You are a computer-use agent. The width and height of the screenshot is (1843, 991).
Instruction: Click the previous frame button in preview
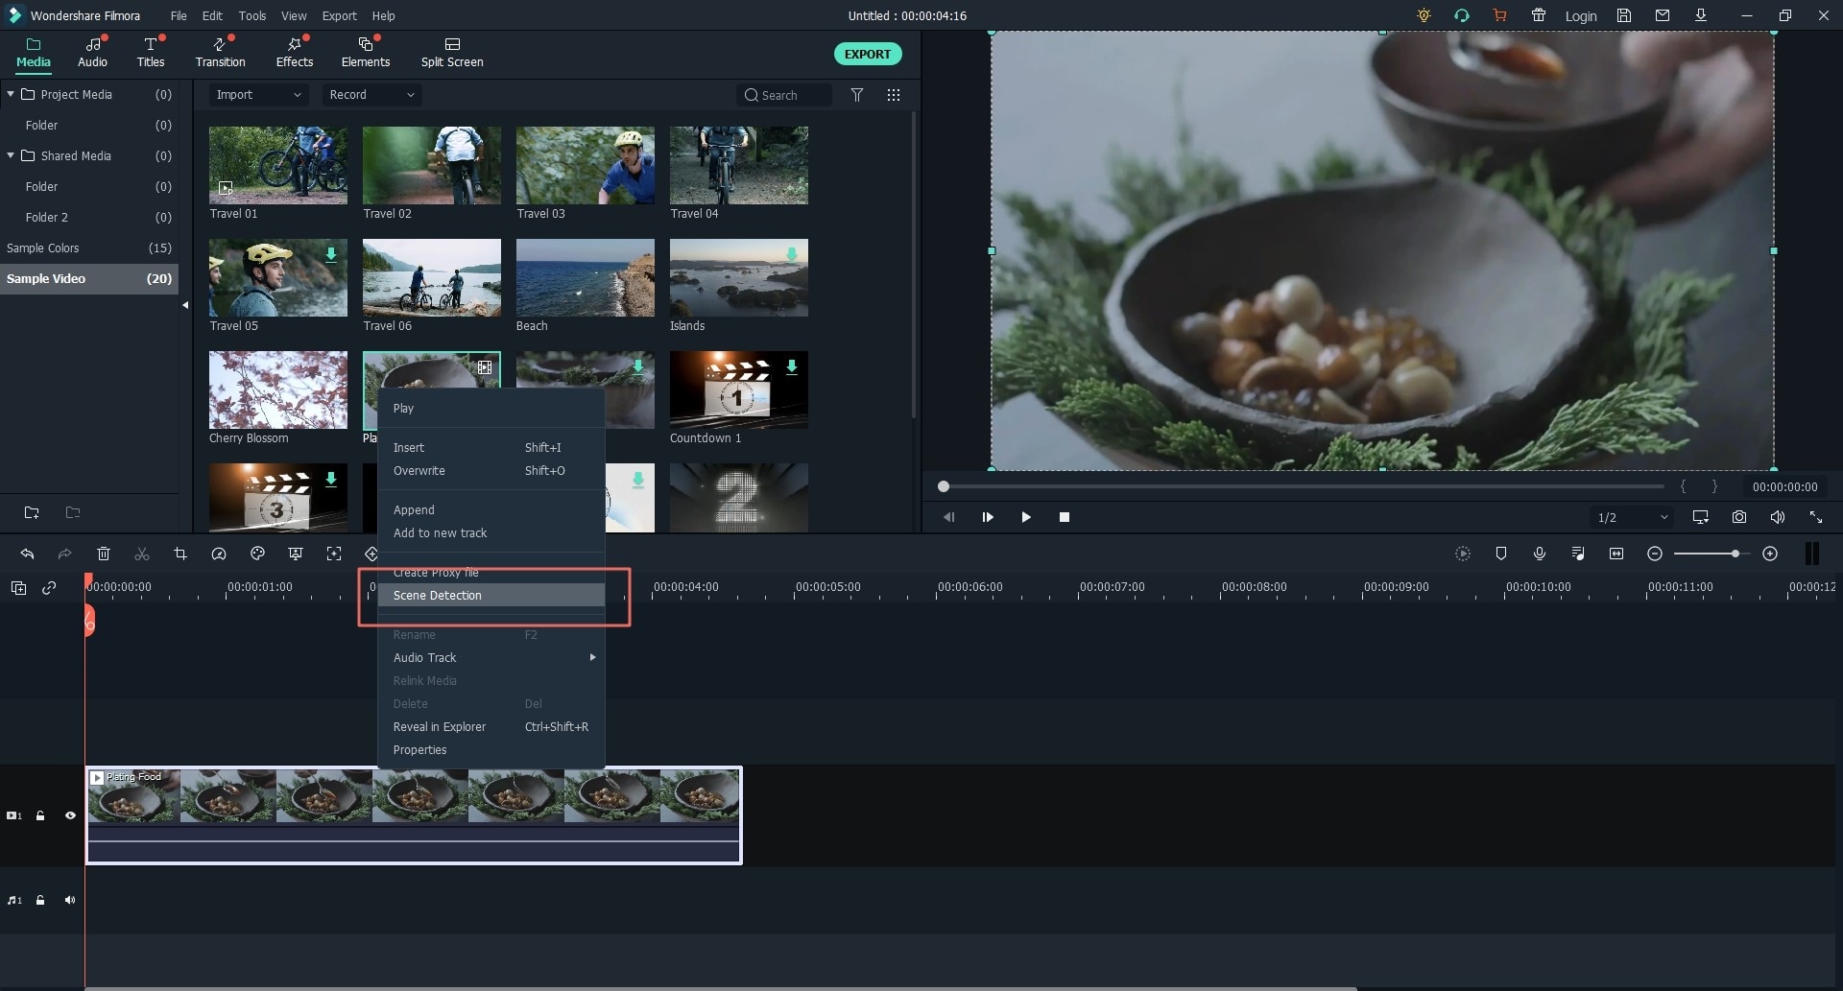click(949, 517)
